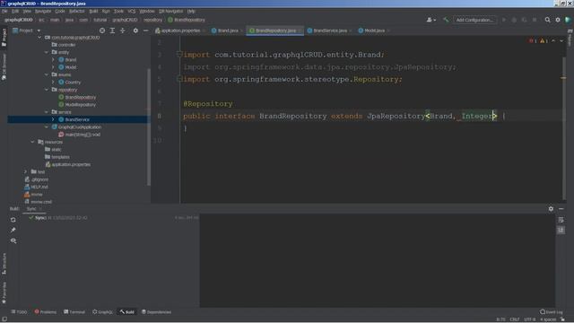This screenshot has width=574, height=323.
Task: Click the Collapse All icon in Project toolbar
Action: point(123,31)
